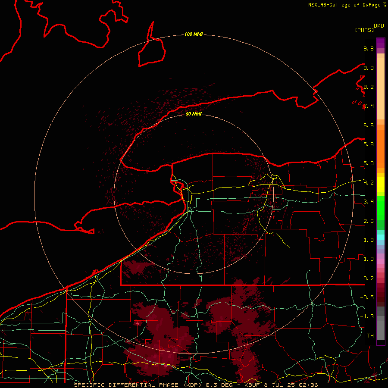Screen dimensions: 388x388
Task: Click the DKD product label
Action: click(379, 26)
